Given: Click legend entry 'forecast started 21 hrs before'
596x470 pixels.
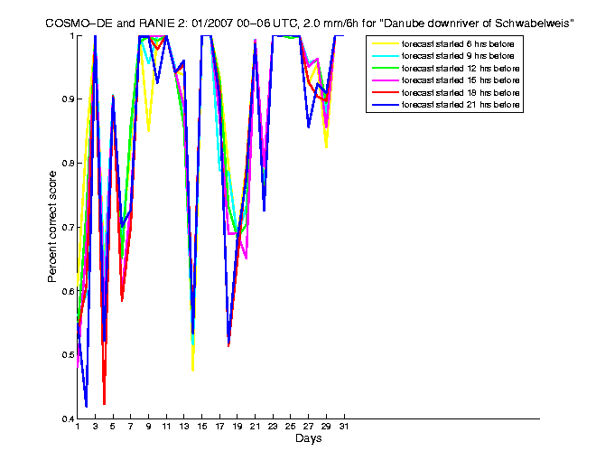Looking at the screenshot, I should click(461, 105).
